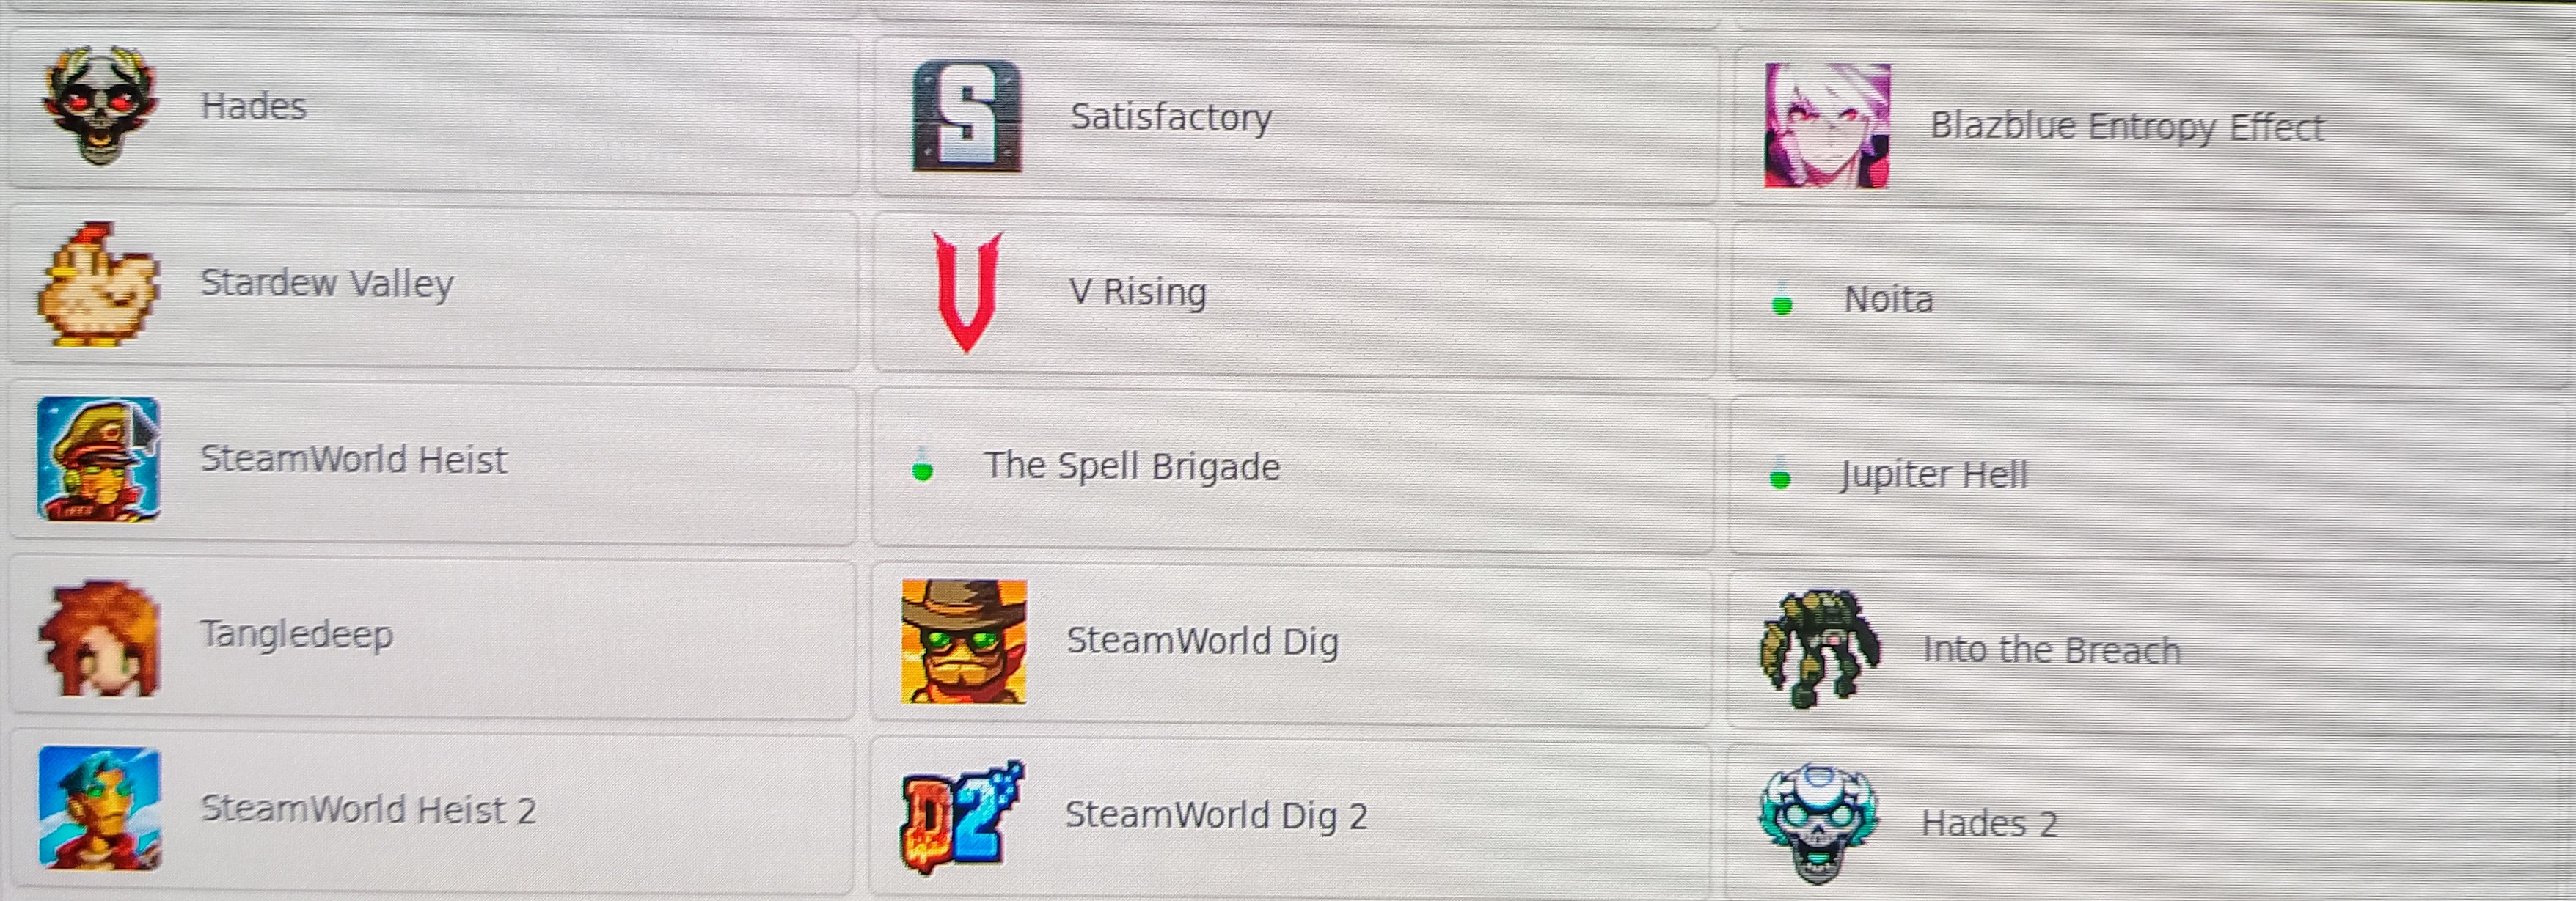Click the Into the Breach mech icon
The width and height of the screenshot is (2576, 901).
pos(1819,649)
